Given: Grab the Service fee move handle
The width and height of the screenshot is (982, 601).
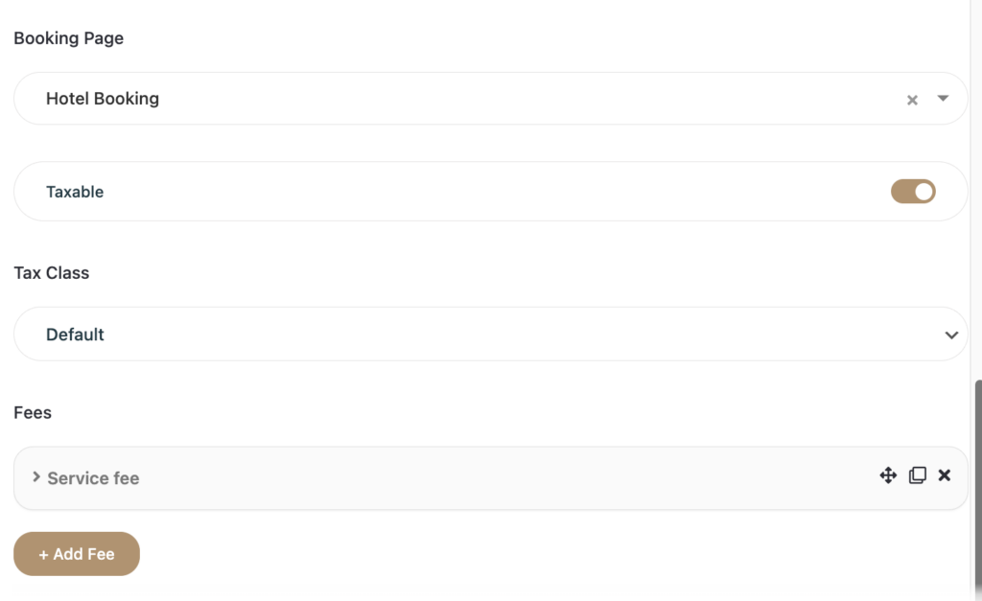Looking at the screenshot, I should (888, 475).
